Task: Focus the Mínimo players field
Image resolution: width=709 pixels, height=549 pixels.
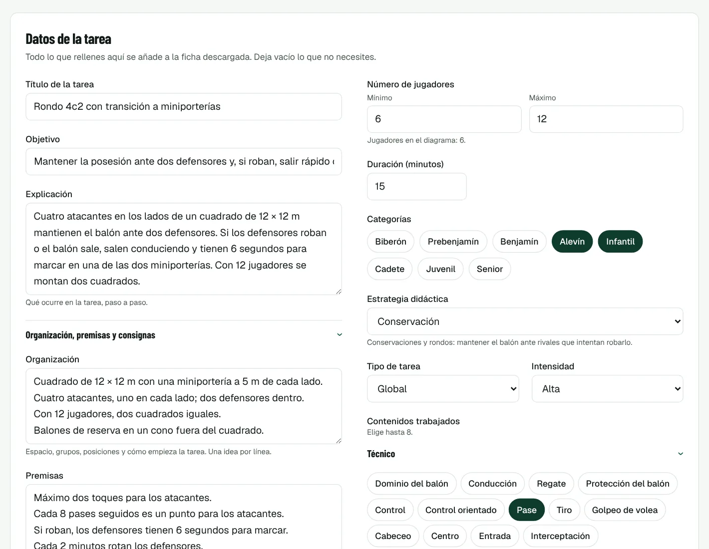Action: click(x=444, y=119)
